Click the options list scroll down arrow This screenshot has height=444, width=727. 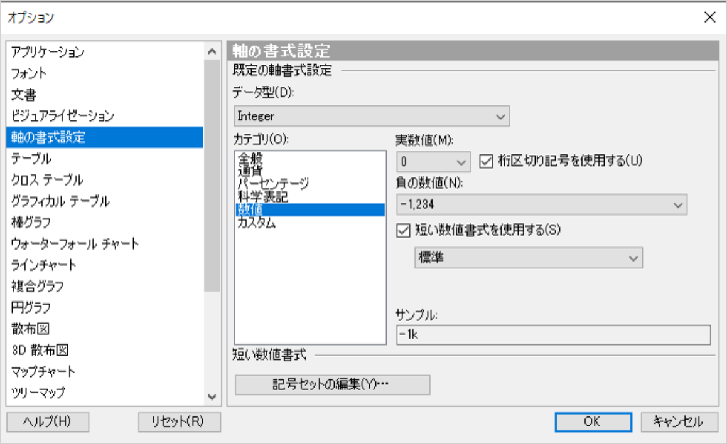point(212,397)
